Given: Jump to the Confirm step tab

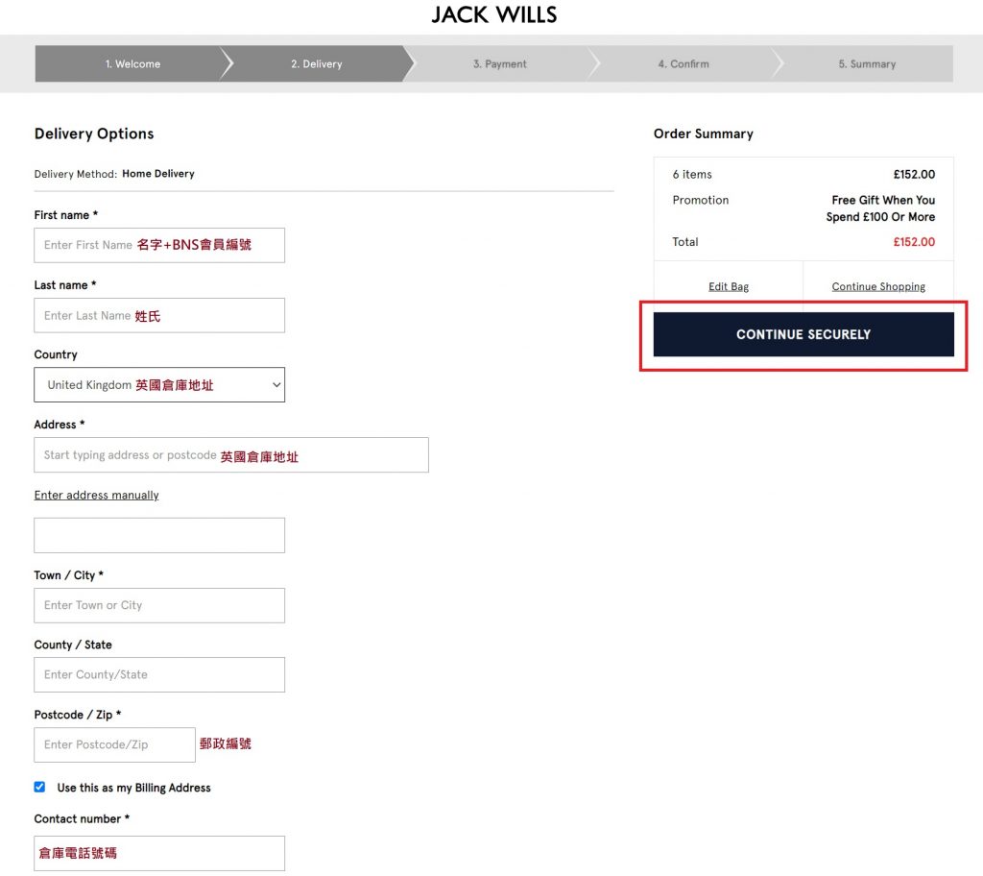Looking at the screenshot, I should click(x=683, y=64).
